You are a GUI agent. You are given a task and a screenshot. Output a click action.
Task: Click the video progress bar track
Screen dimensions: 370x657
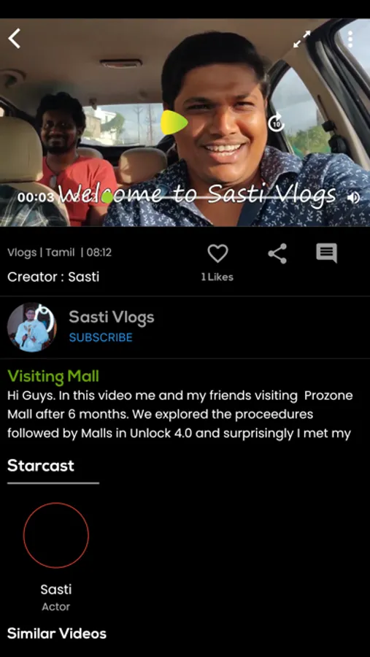tap(201, 197)
